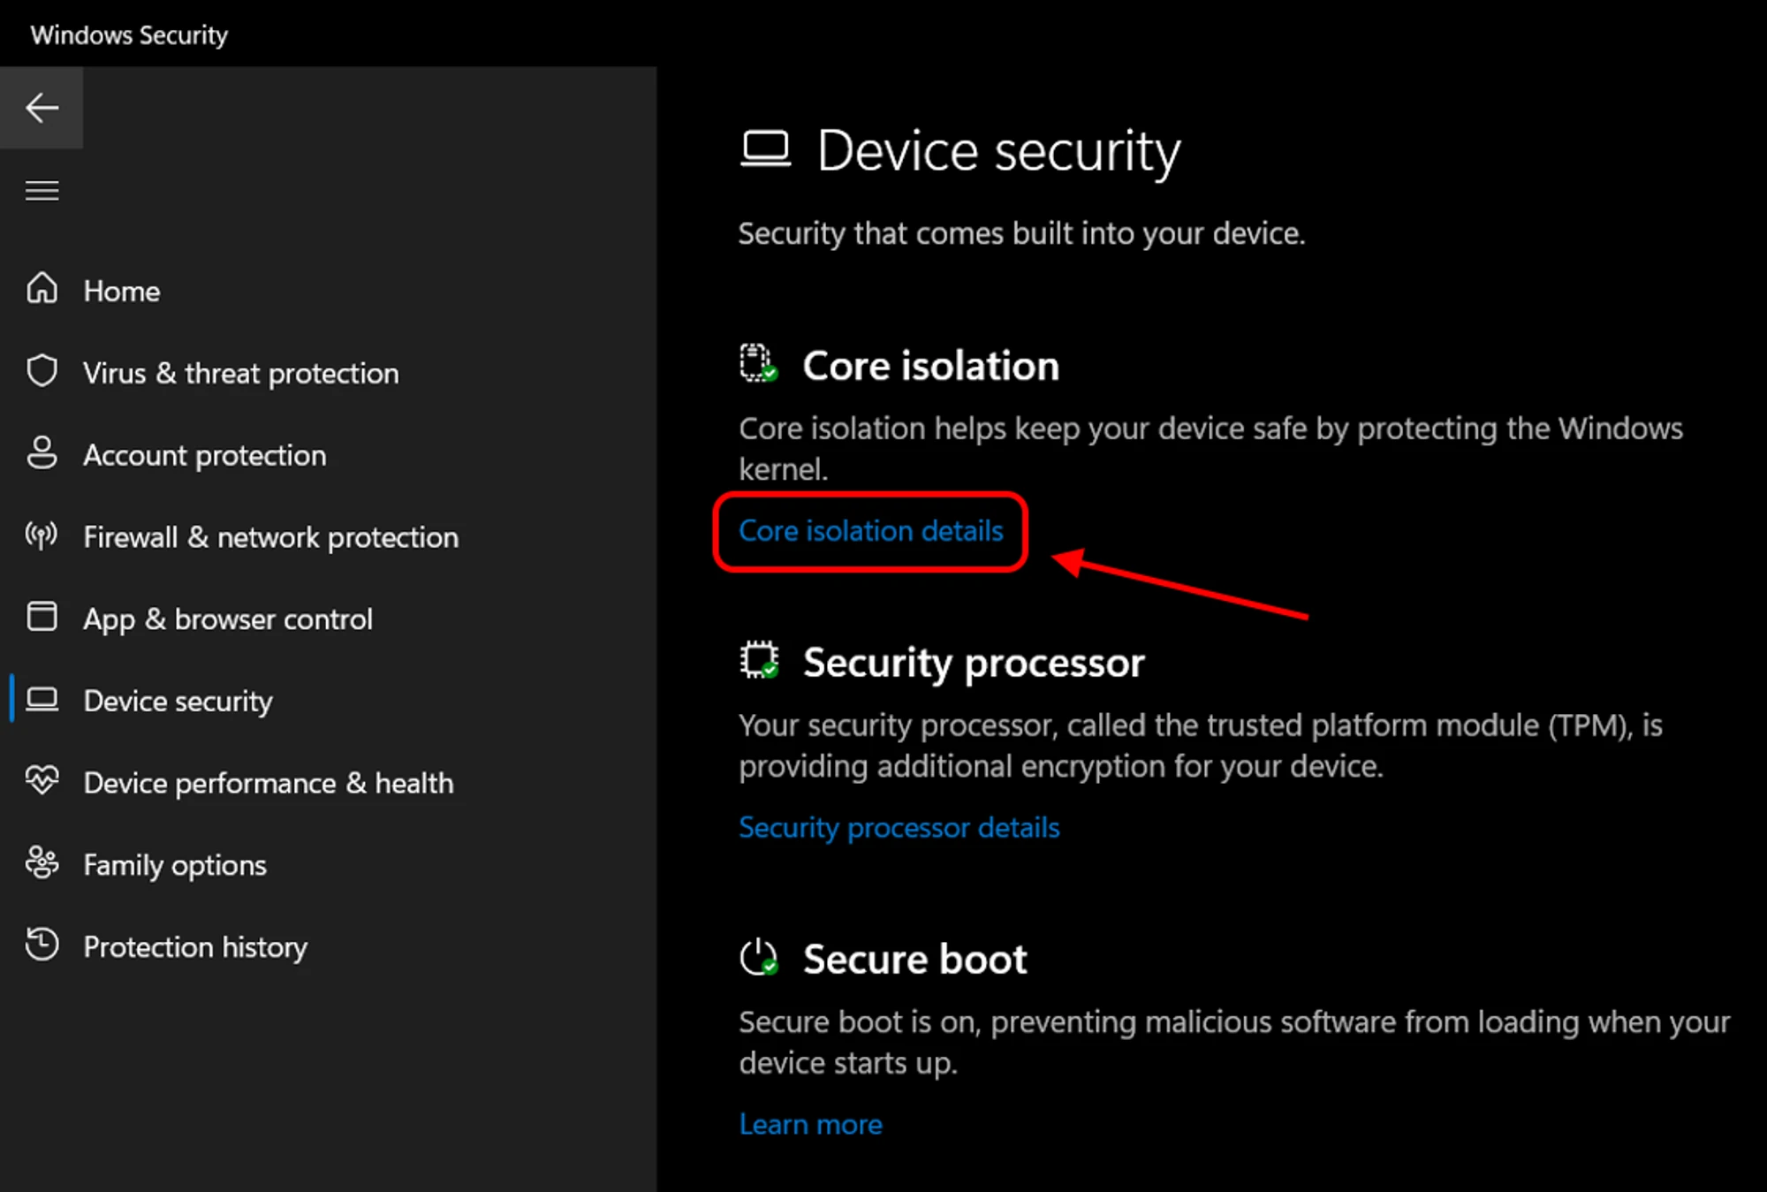The width and height of the screenshot is (1767, 1192).
Task: Select Device security in sidebar
Action: pos(178,702)
